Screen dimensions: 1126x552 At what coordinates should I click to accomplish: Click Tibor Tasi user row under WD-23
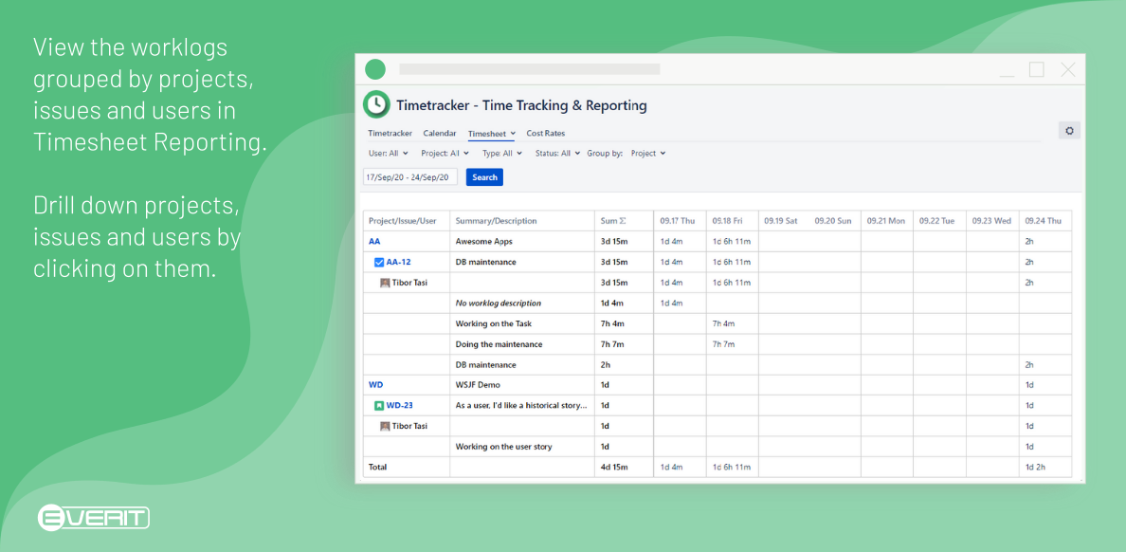tap(409, 426)
